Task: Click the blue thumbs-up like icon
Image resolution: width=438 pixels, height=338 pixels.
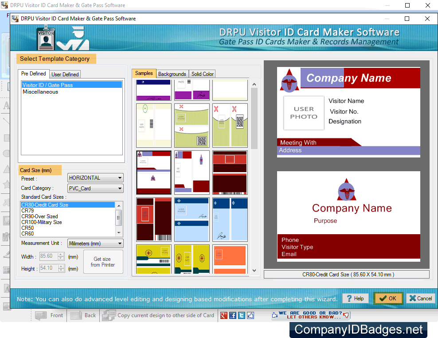Action: click(x=250, y=315)
